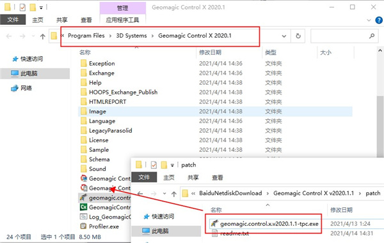Select HOOPS_Exchange_Publish folder icon
The image size is (384, 243).
[x=83, y=92]
